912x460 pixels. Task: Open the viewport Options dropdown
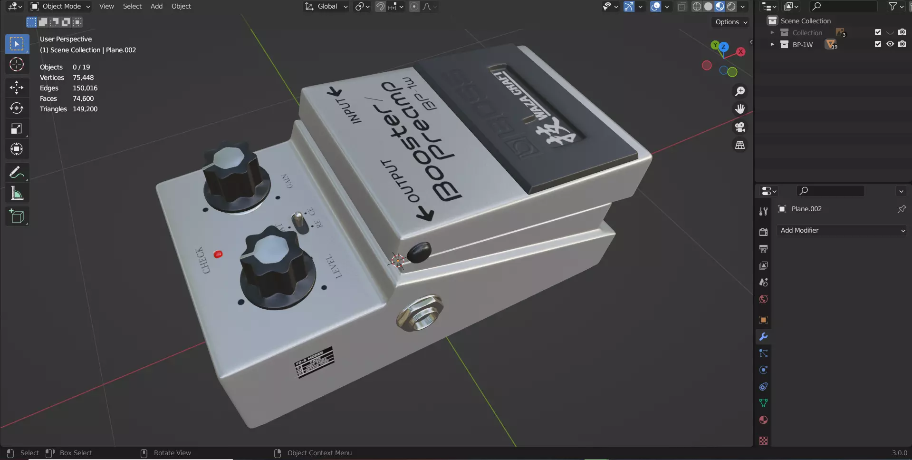pyautogui.click(x=731, y=22)
